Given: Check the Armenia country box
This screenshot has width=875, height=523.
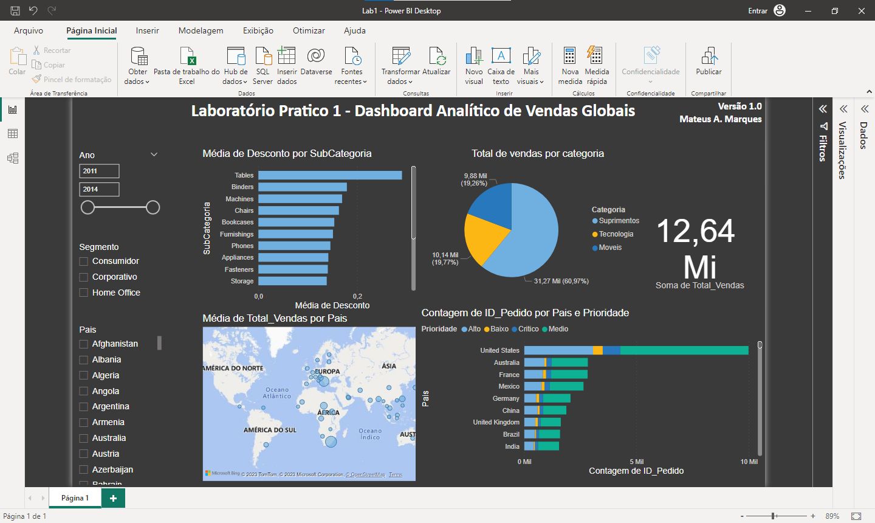Looking at the screenshot, I should point(84,423).
